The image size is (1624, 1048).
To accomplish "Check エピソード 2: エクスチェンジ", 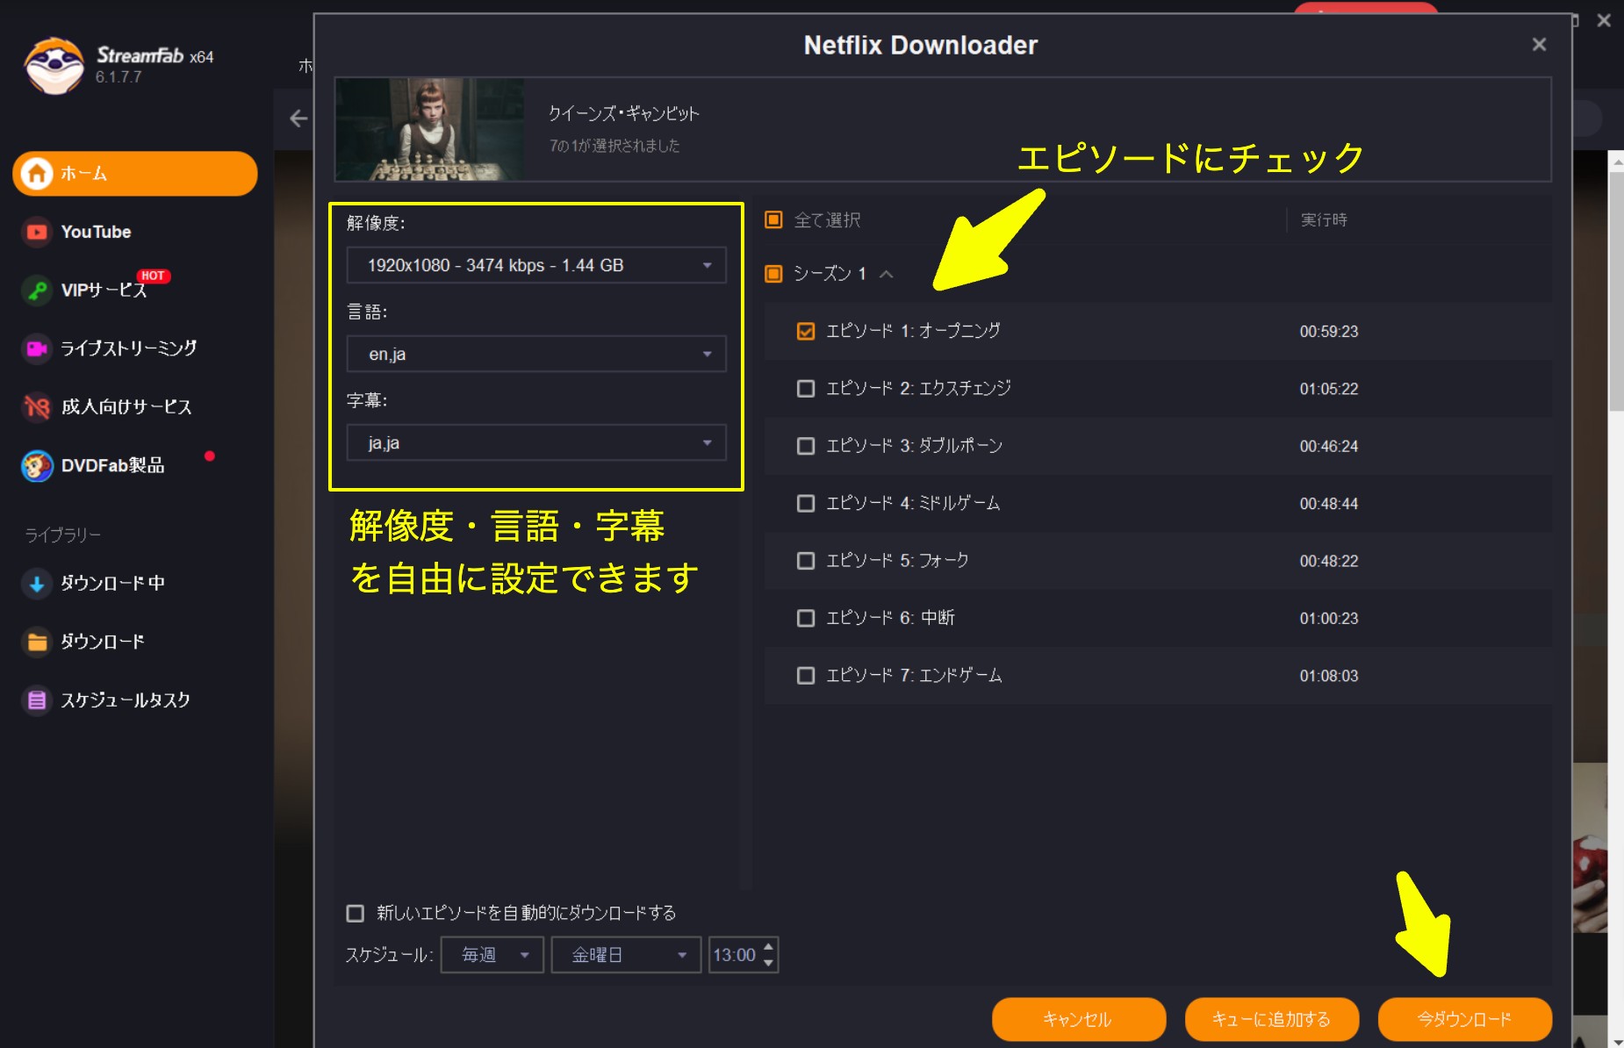I will (805, 389).
